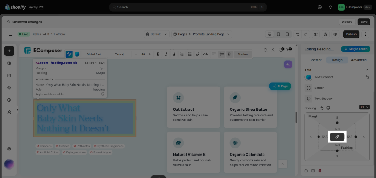Open the PX unit dropdown
The image size is (376, 178).
[365, 107]
